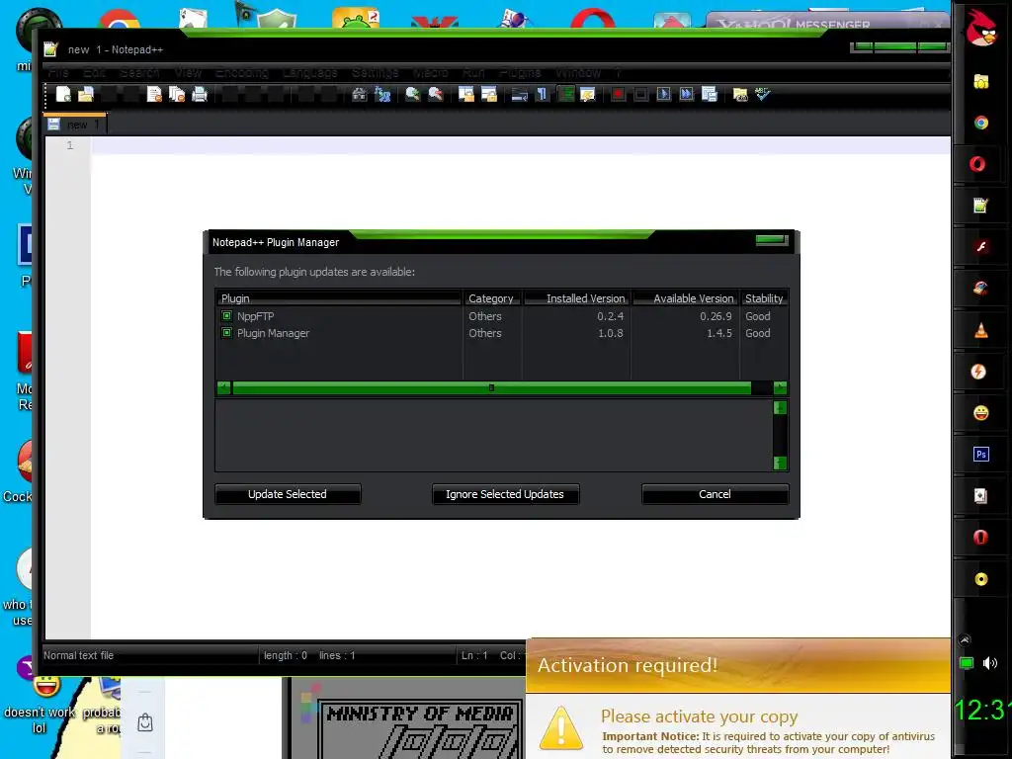Click the Ignore Selected Updates button
The height and width of the screenshot is (759, 1012).
(x=505, y=494)
